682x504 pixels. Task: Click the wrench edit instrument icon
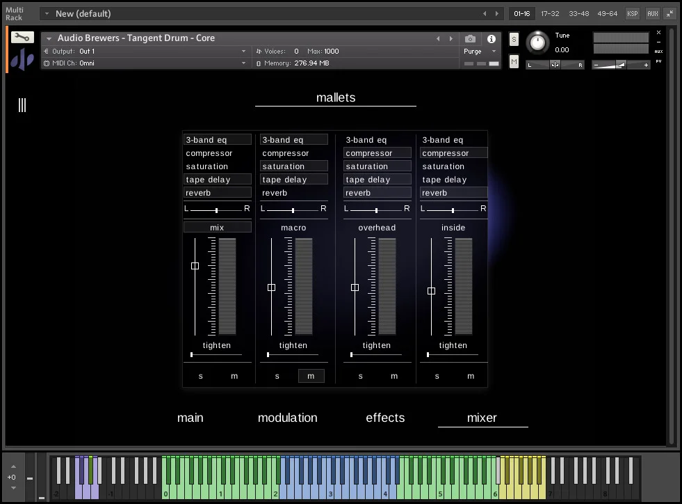pyautogui.click(x=22, y=38)
